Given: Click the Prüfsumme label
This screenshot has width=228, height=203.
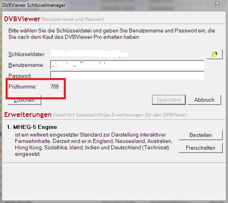Looking at the screenshot, I should 22,86.
